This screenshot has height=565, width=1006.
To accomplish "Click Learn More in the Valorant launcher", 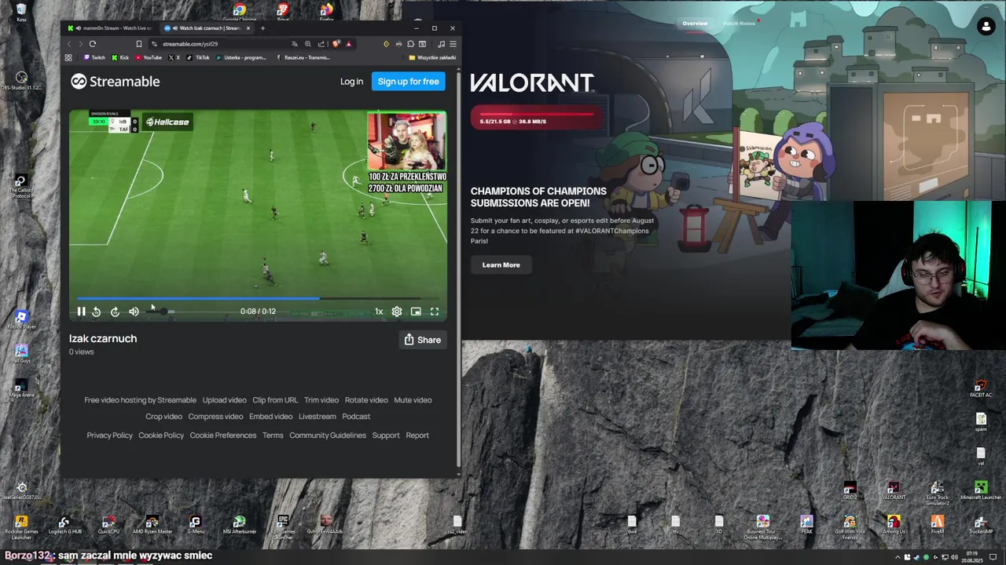I will 501,265.
